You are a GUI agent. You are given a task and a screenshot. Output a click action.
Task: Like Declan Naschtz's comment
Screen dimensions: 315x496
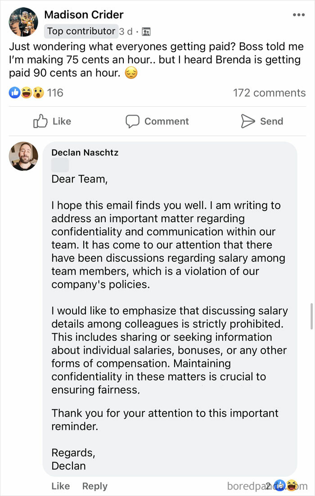pyautogui.click(x=61, y=486)
